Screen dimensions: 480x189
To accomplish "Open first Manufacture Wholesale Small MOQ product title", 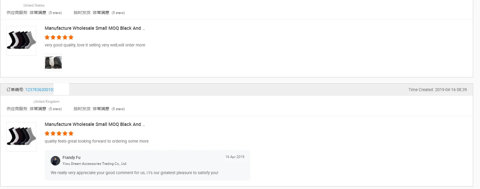I will pyautogui.click(x=95, y=28).
